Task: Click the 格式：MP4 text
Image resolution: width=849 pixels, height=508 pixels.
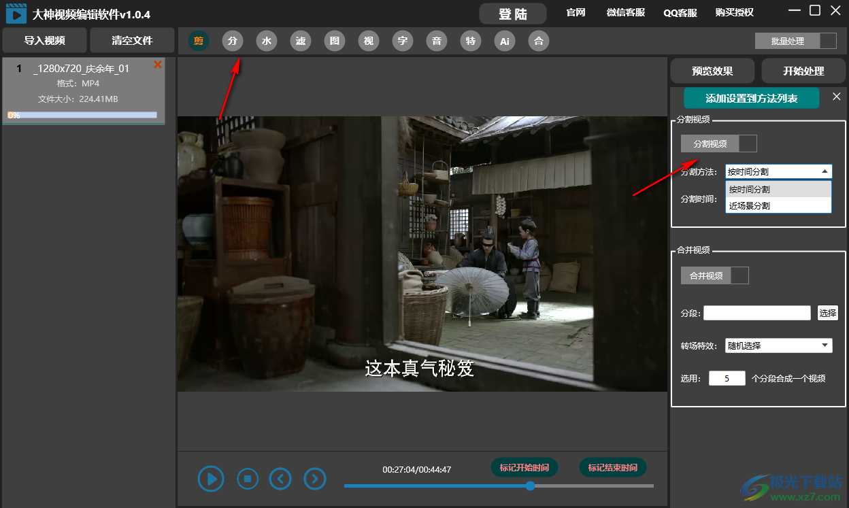Action: tap(78, 83)
